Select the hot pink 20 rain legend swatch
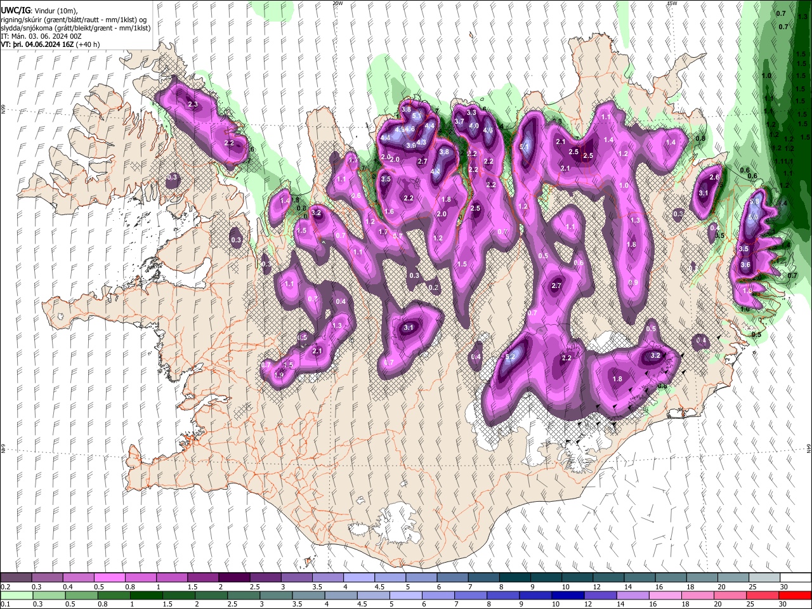Viewport: 812px width, 609px height. point(730,595)
